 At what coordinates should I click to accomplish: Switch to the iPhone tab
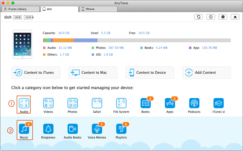[98, 9]
